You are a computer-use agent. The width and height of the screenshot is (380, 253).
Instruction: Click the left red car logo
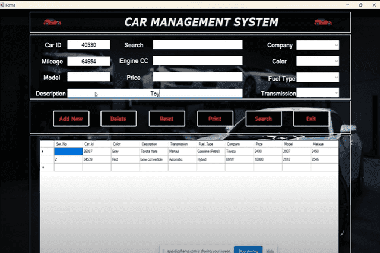52,23
